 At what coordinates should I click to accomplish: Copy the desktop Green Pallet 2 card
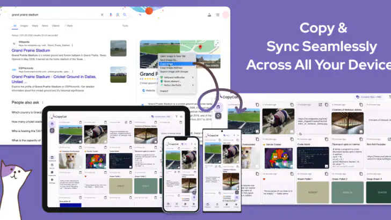(361, 174)
